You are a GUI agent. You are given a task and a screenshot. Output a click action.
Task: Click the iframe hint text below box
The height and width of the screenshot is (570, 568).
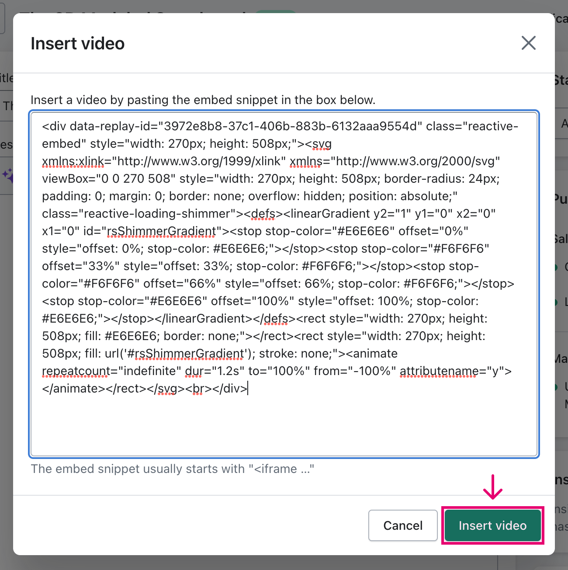[173, 469]
